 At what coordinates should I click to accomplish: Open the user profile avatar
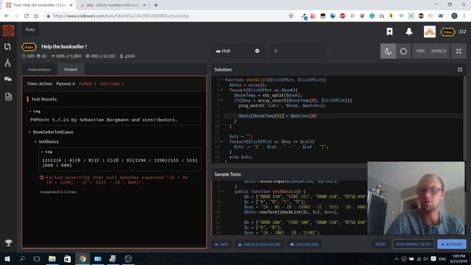point(430,32)
